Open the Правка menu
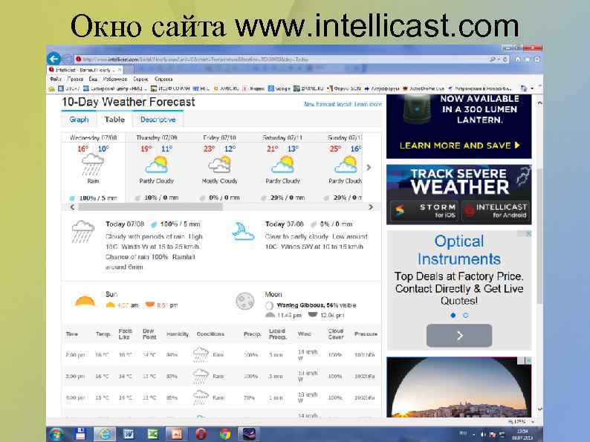The width and height of the screenshot is (590, 442). [x=75, y=79]
